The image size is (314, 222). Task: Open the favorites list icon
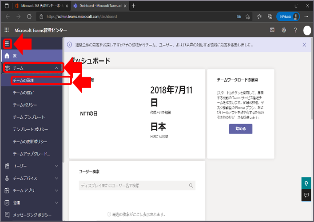click(x=259, y=16)
